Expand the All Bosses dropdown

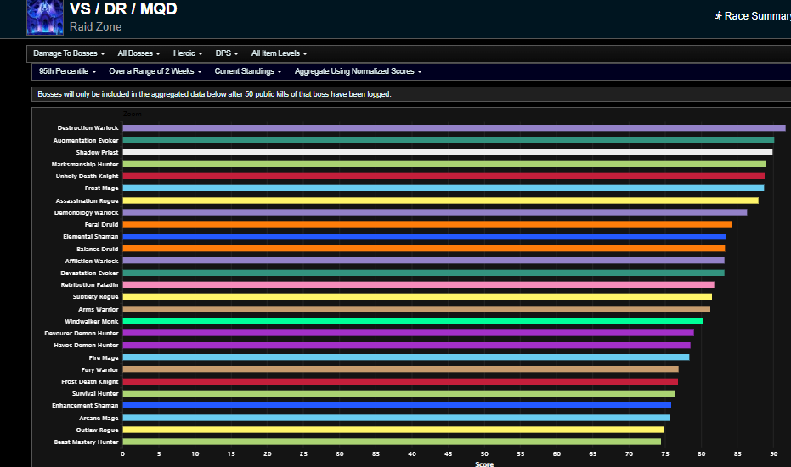tap(138, 53)
